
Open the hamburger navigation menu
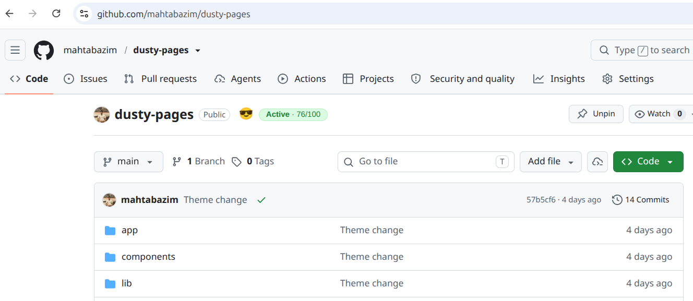tap(15, 50)
